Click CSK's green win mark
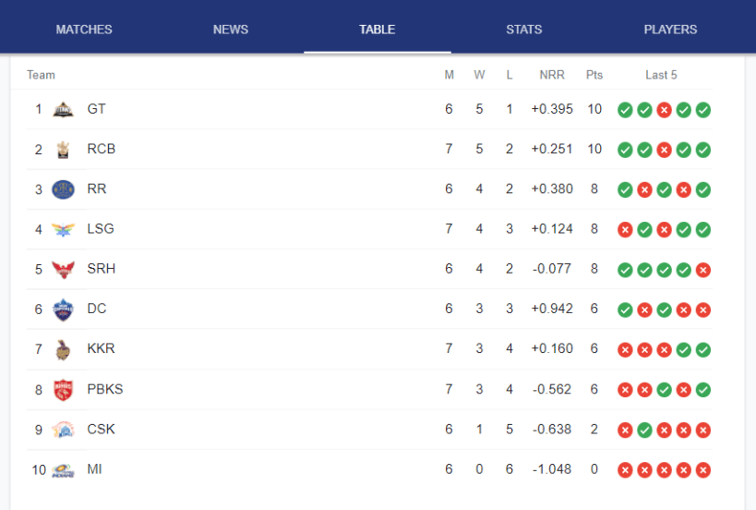Screen dimensions: 756x510 [644, 430]
